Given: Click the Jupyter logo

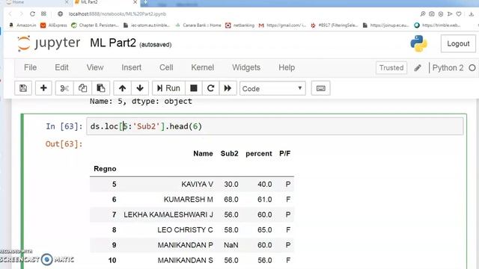Looking at the screenshot, I should (x=49, y=43).
